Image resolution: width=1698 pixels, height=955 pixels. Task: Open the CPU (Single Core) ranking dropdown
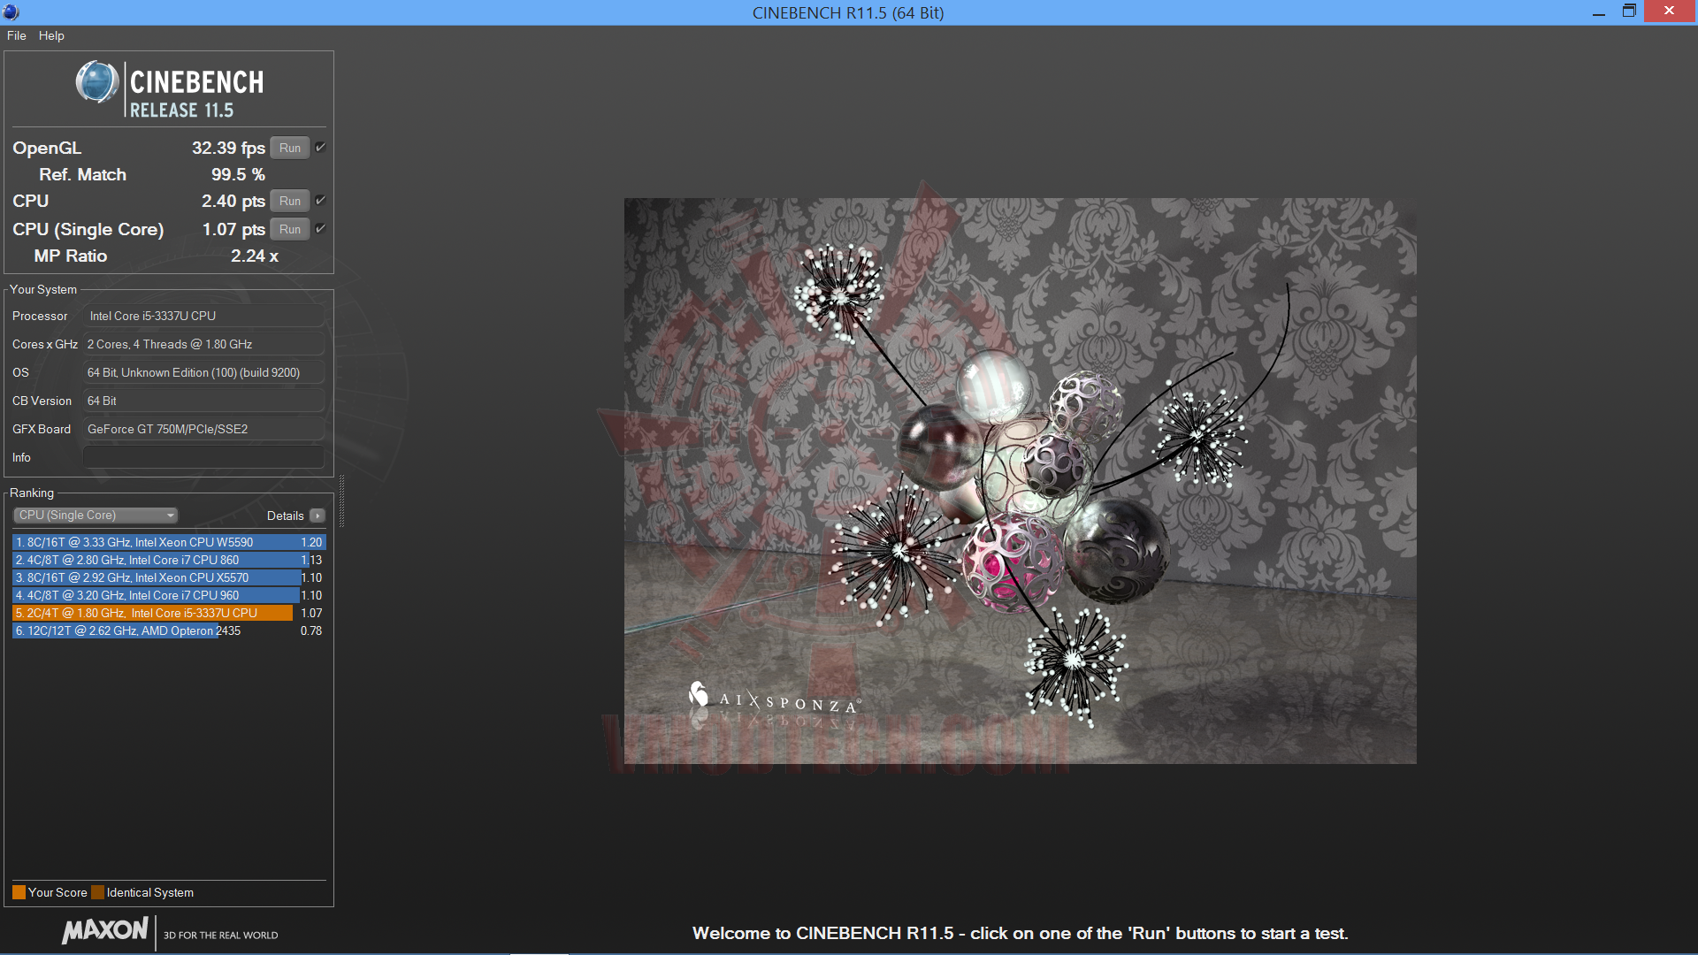[96, 516]
